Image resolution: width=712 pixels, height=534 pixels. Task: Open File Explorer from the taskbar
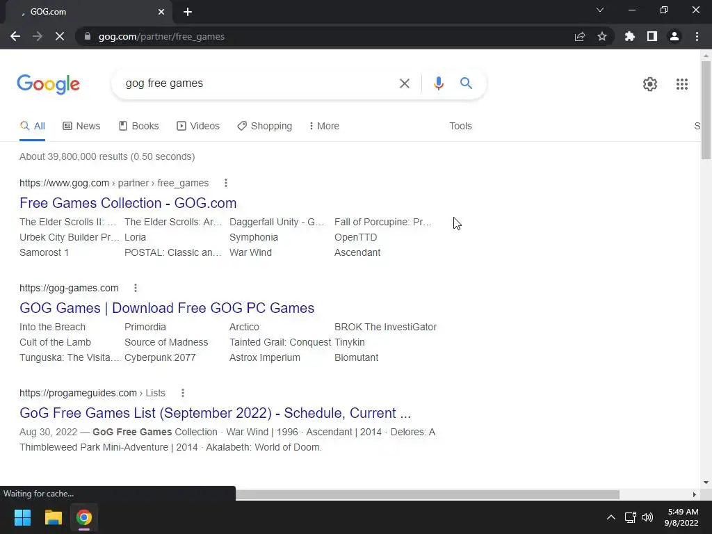[53, 517]
